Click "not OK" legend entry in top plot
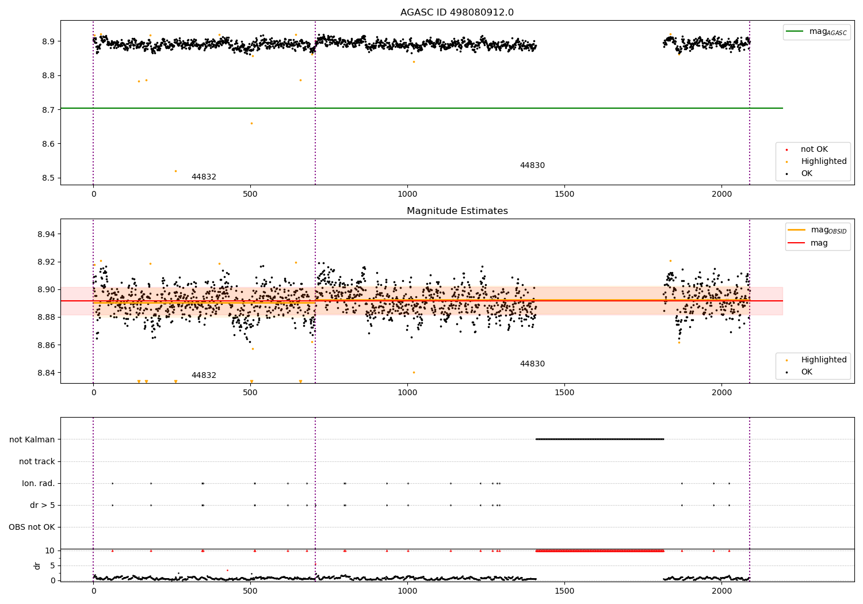The image size is (863, 604). [814, 150]
